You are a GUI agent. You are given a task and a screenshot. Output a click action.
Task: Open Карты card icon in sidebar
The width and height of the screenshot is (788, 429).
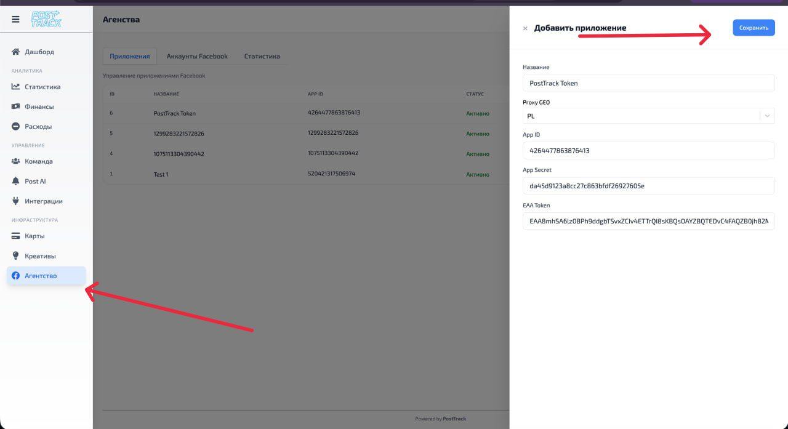click(16, 236)
